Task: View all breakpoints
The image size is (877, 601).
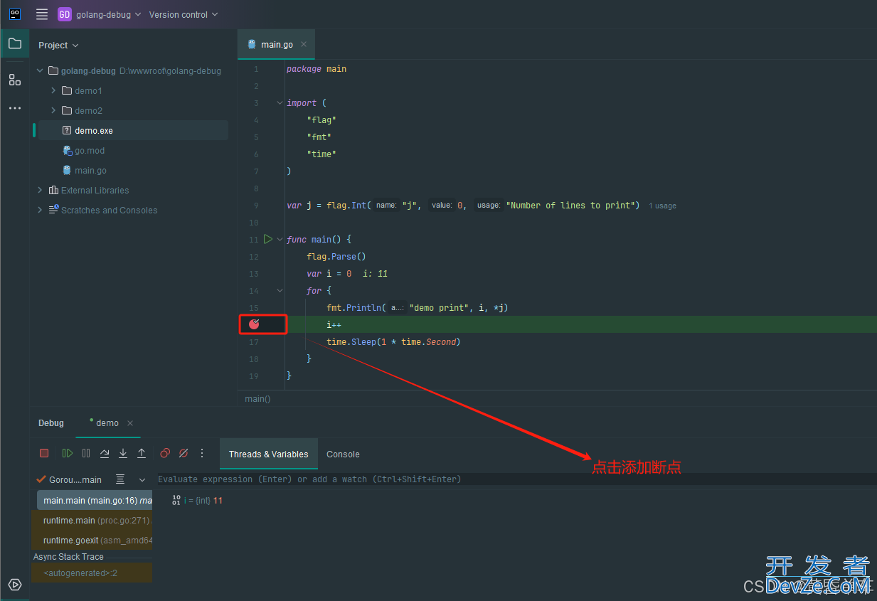Action: [x=165, y=453]
